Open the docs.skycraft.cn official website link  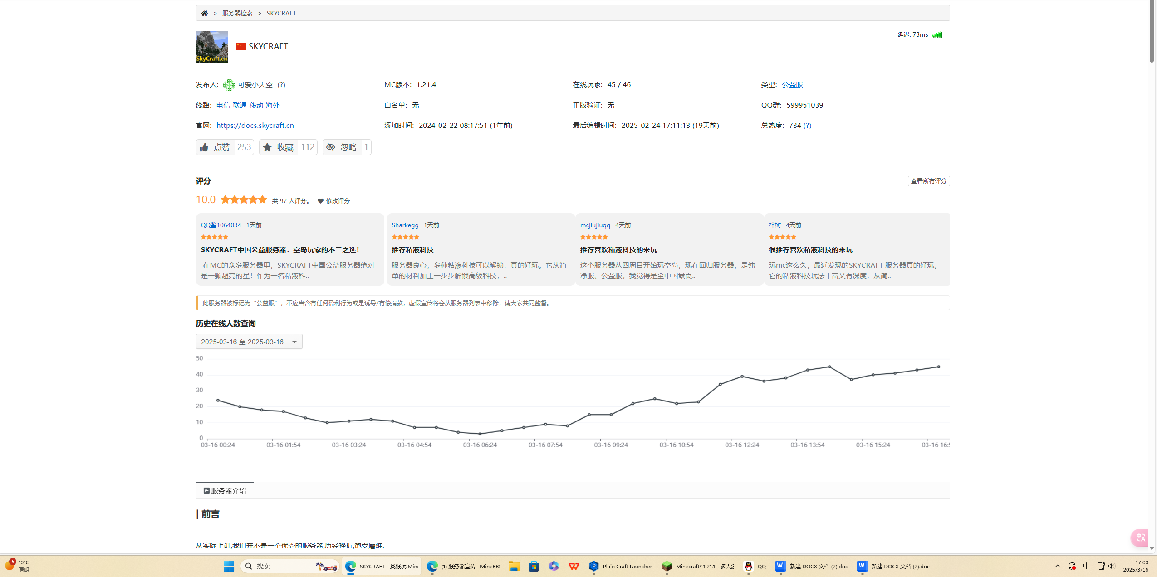coord(255,125)
